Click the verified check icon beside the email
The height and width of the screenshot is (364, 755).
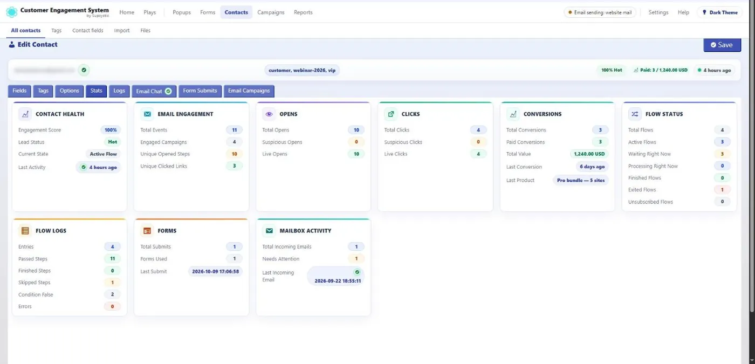[84, 70]
